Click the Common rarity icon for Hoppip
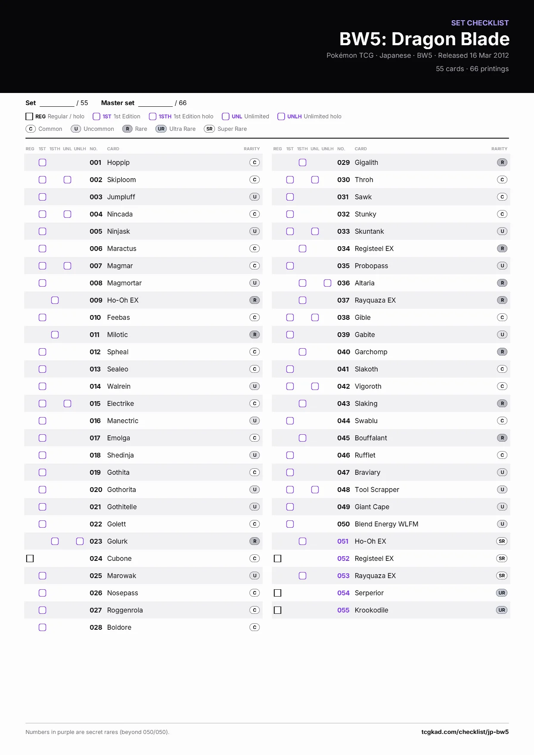The width and height of the screenshot is (534, 755). tap(255, 162)
